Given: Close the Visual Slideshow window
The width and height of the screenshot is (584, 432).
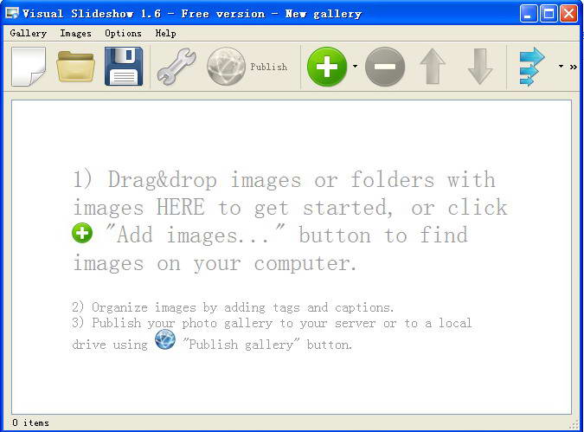Looking at the screenshot, I should coord(568,14).
